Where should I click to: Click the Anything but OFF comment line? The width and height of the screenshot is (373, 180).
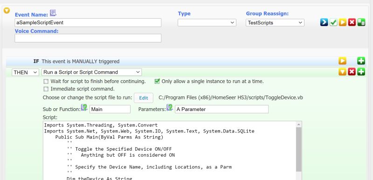(x=121, y=155)
